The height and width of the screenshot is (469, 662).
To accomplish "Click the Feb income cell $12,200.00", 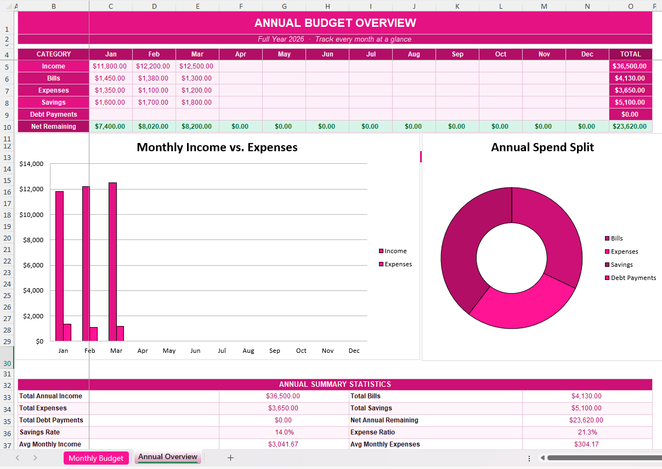I will (154, 66).
